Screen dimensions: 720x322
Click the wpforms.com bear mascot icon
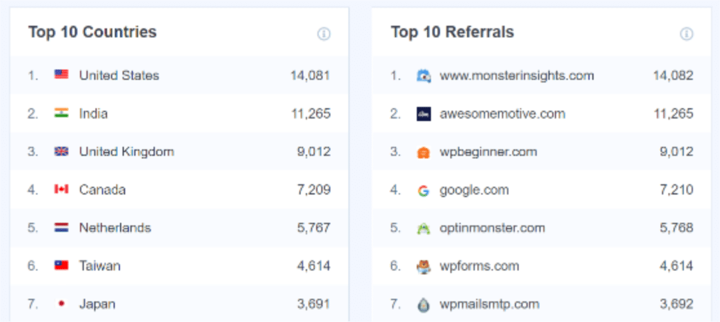(x=423, y=266)
